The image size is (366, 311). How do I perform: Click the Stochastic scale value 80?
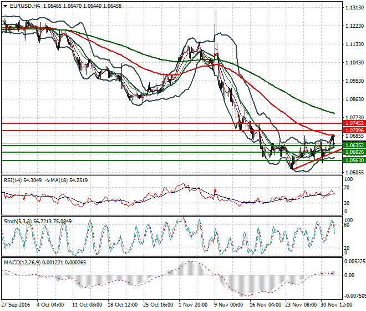(x=347, y=225)
